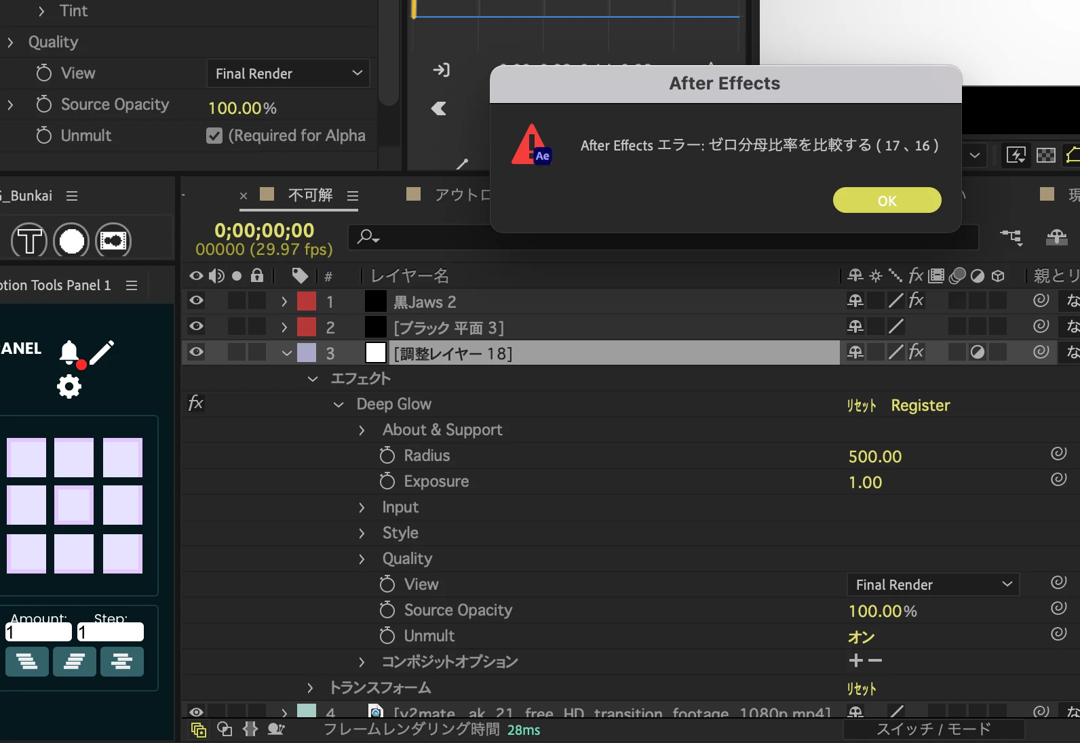Select the top-left anchor point square

[x=26, y=458]
